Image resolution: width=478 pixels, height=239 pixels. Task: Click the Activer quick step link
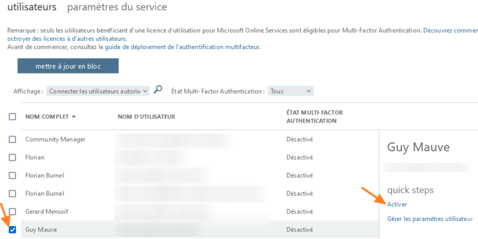[x=397, y=204]
